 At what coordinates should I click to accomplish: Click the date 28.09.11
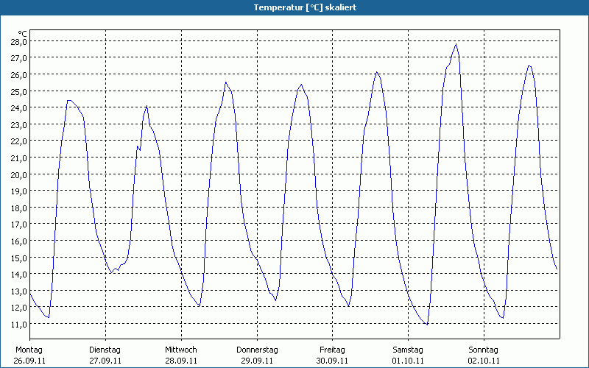point(181,361)
